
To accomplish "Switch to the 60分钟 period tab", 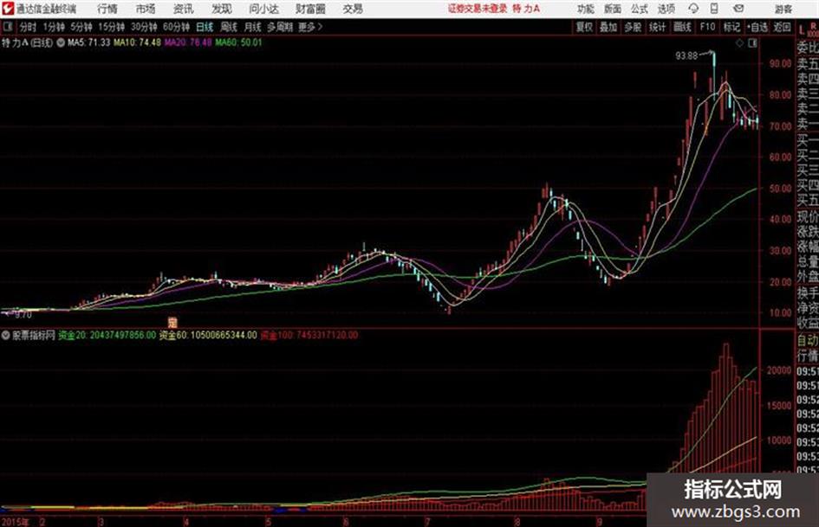I will (177, 27).
